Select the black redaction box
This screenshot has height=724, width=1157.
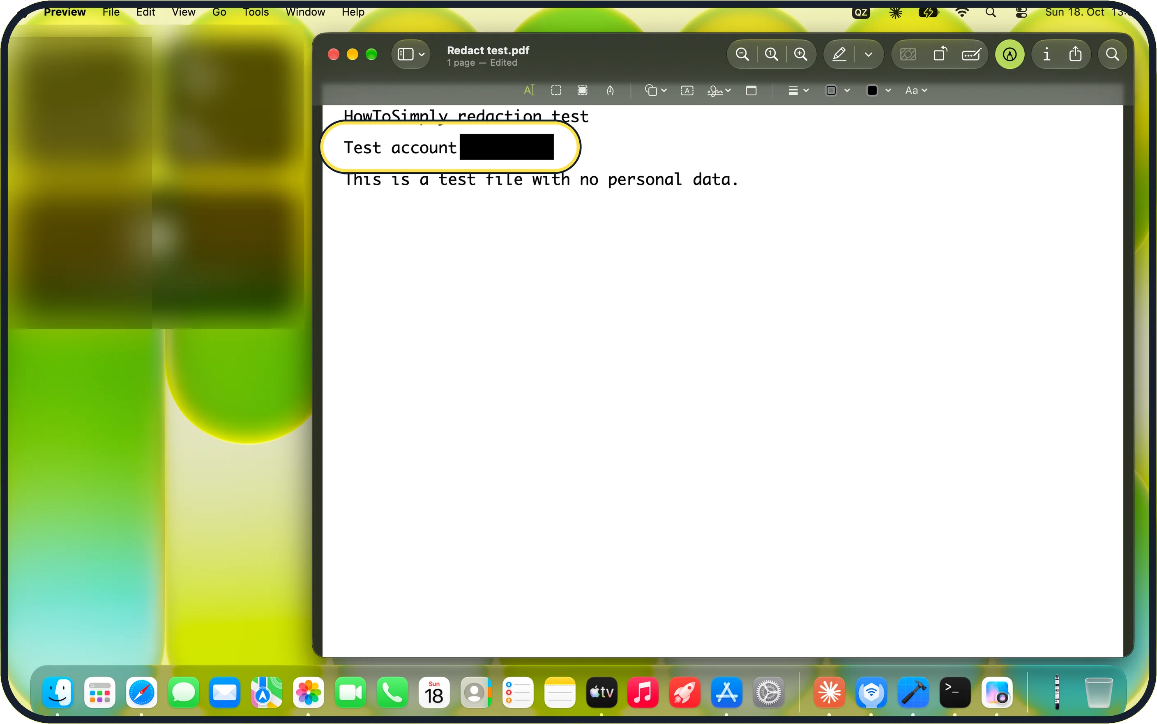[506, 147]
